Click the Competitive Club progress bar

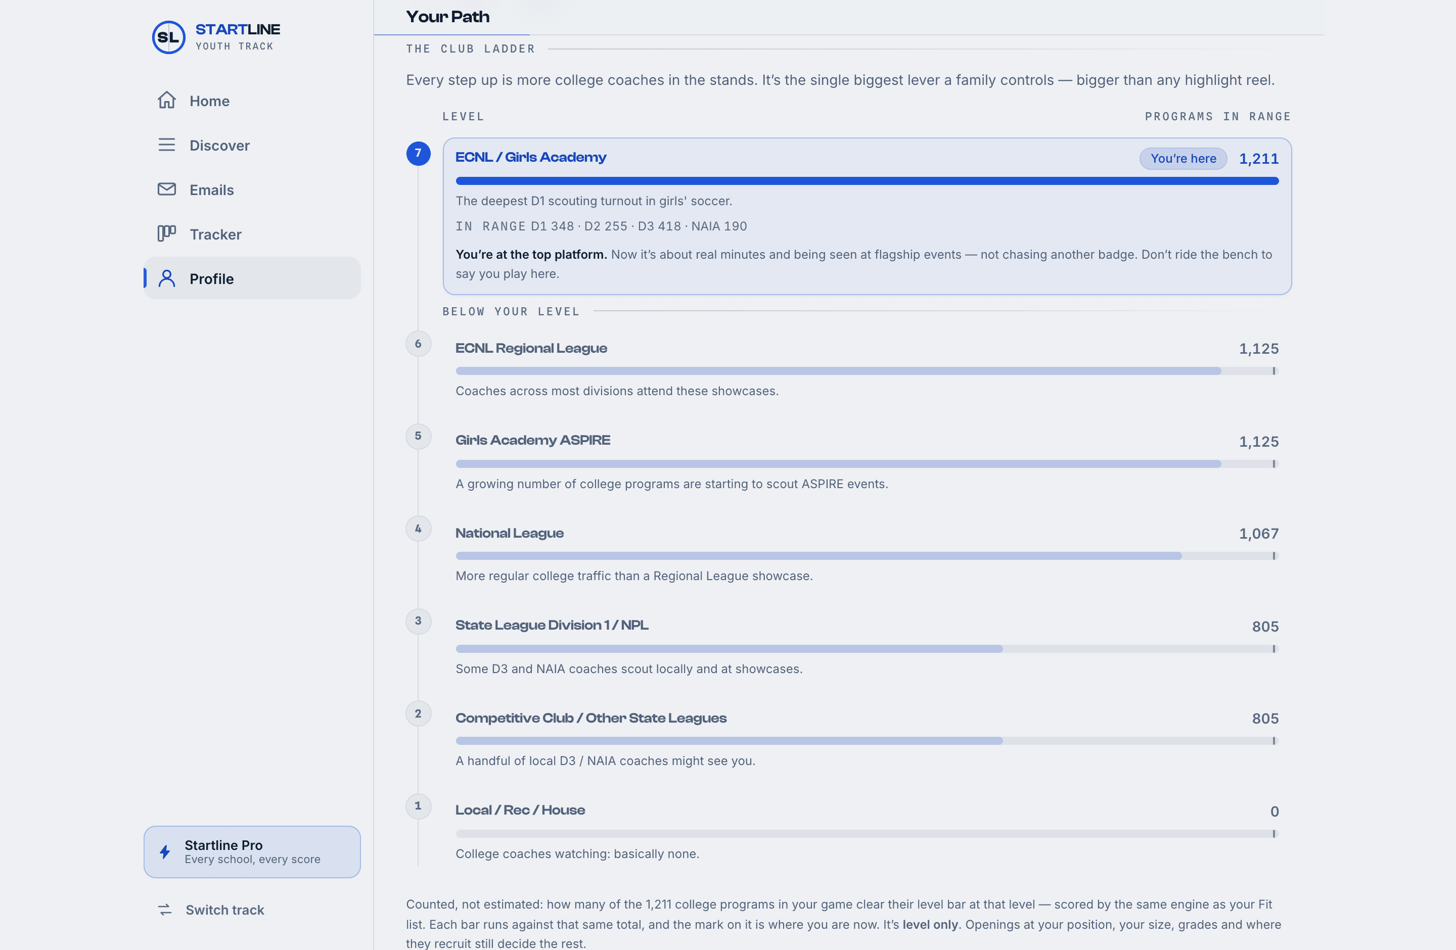point(867,741)
